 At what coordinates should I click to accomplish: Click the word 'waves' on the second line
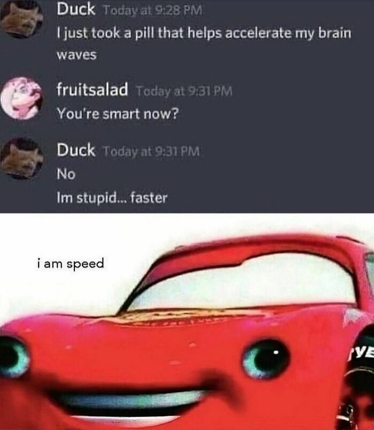point(77,55)
